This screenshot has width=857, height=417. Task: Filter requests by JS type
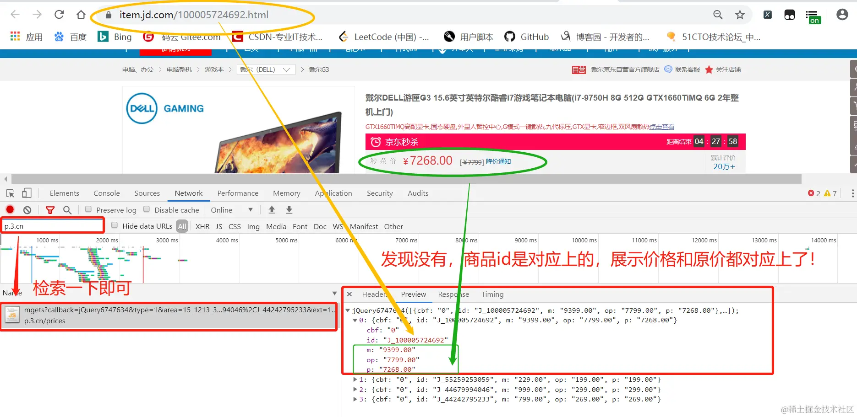click(x=219, y=226)
